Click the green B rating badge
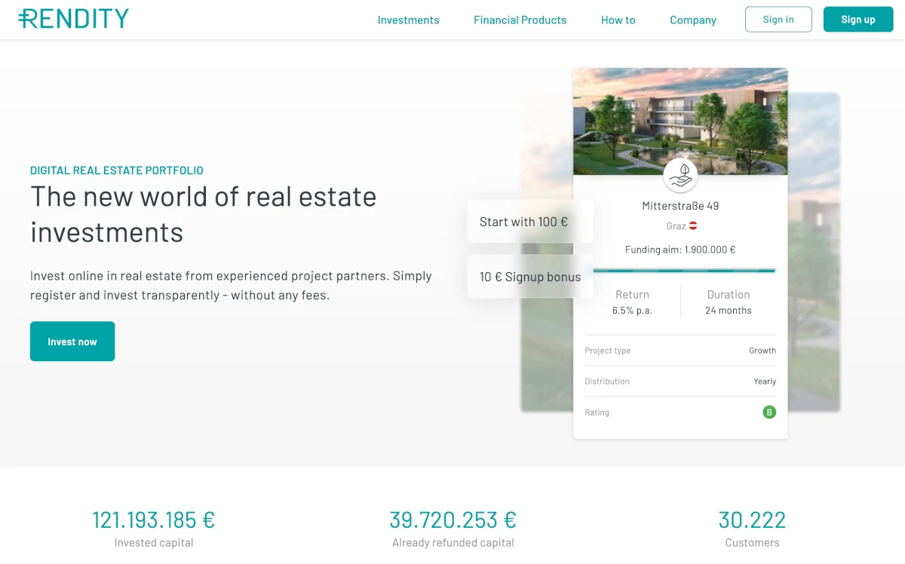 769,412
